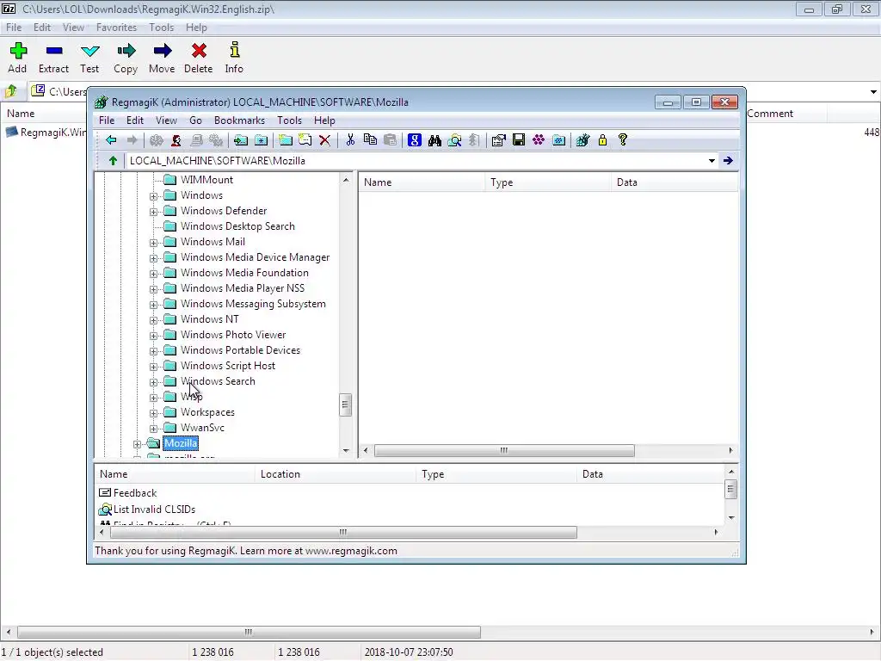Open Find with the binoculars icon
The image size is (881, 661).
pyautogui.click(x=434, y=140)
